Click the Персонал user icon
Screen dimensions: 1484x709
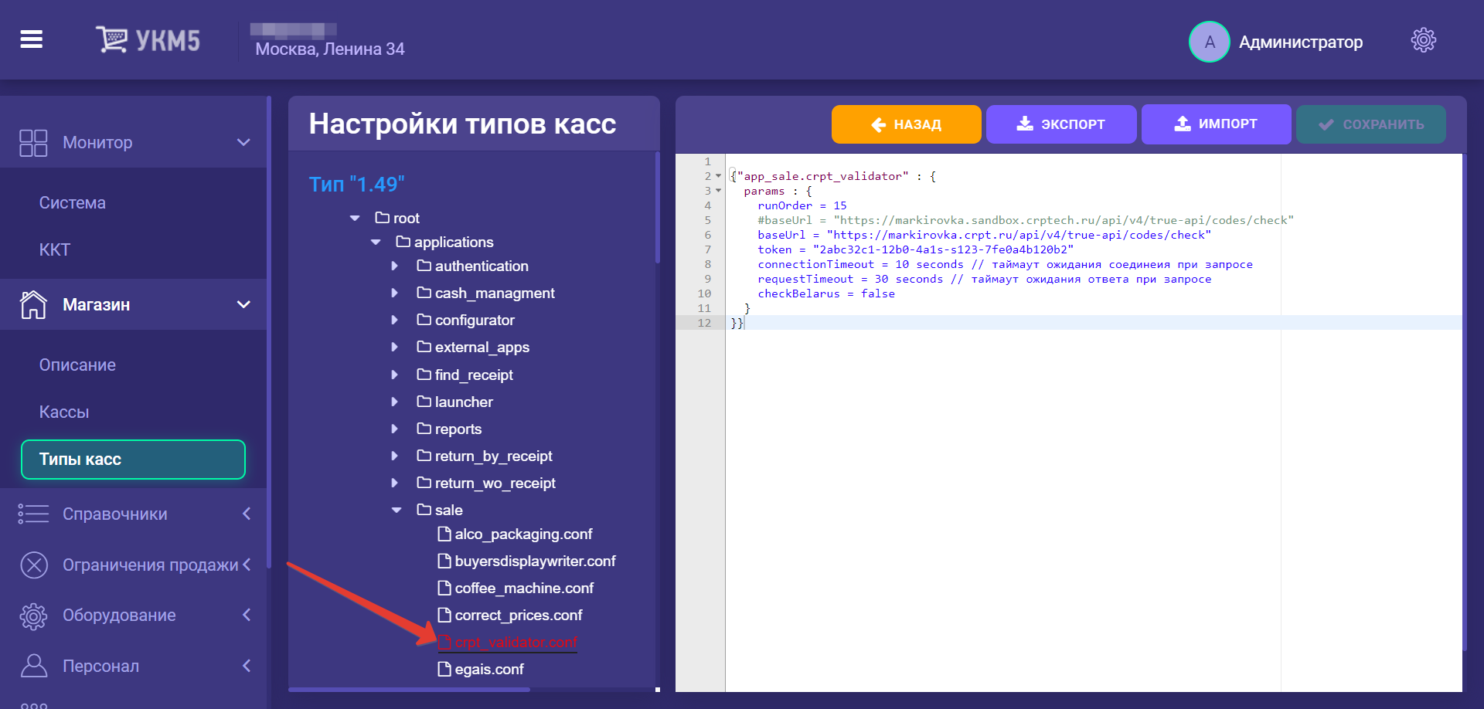[33, 666]
